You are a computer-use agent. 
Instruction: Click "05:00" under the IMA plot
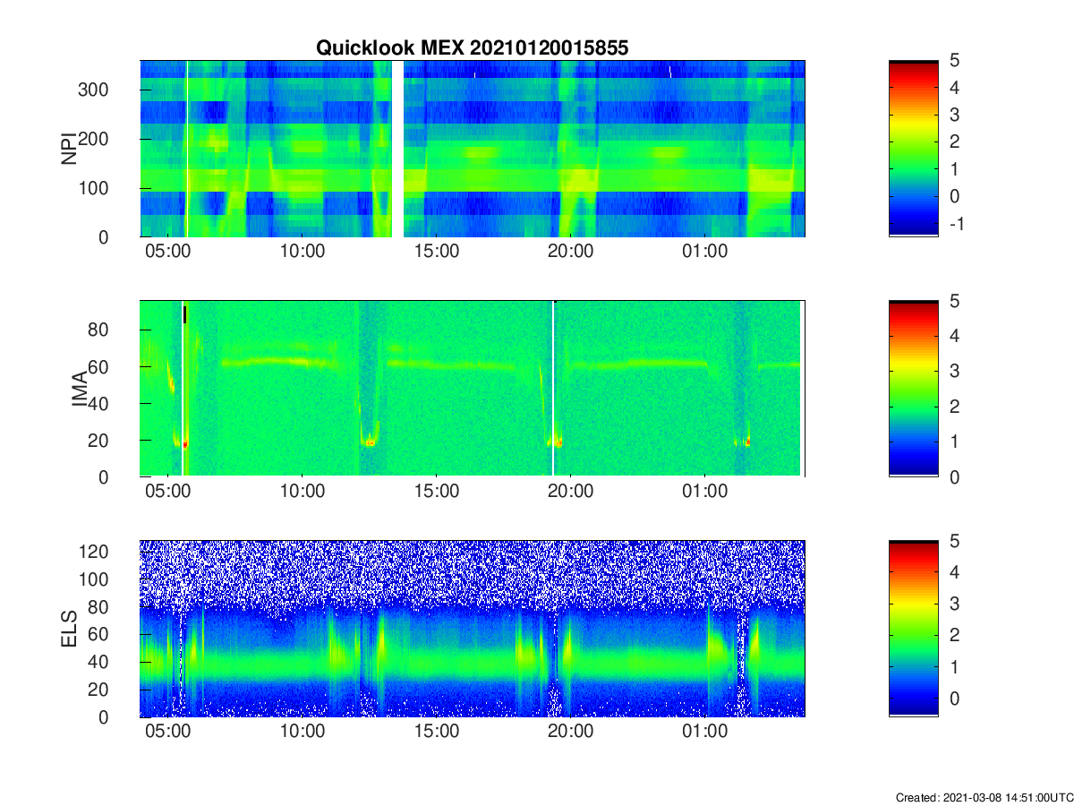click(x=168, y=492)
